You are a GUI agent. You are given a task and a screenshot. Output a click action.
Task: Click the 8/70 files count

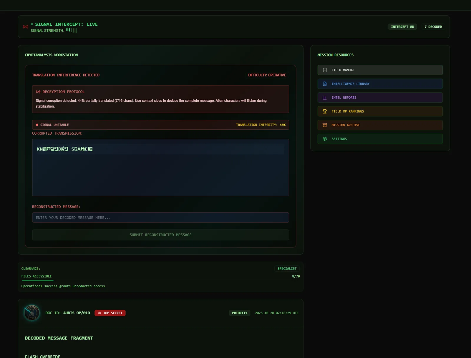[x=296, y=276]
